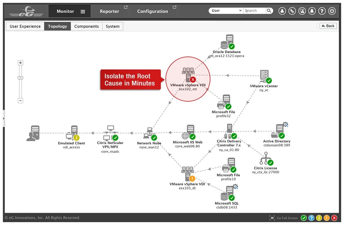Click the power/logout icon
Screen dimensions: 344x225
tap(332, 11)
